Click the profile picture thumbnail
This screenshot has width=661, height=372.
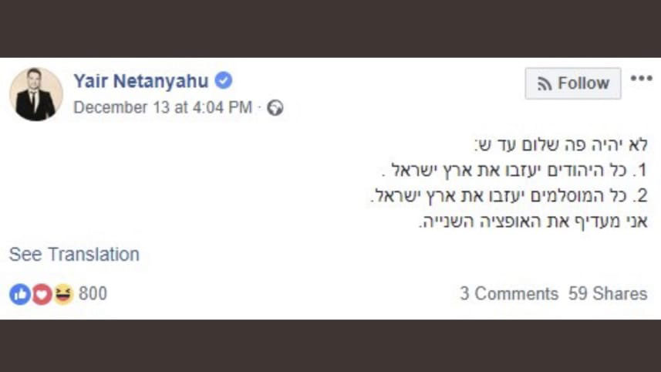[36, 94]
